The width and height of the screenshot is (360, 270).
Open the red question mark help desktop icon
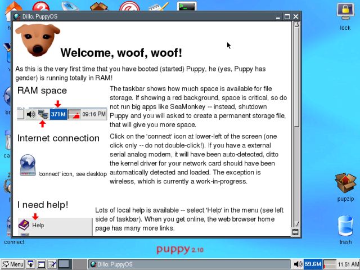41,6
